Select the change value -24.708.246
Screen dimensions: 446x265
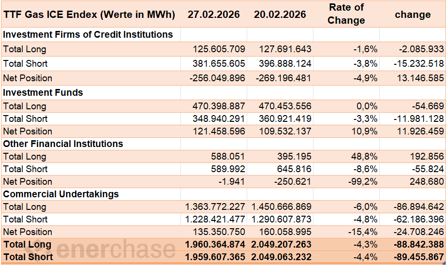(x=419, y=232)
